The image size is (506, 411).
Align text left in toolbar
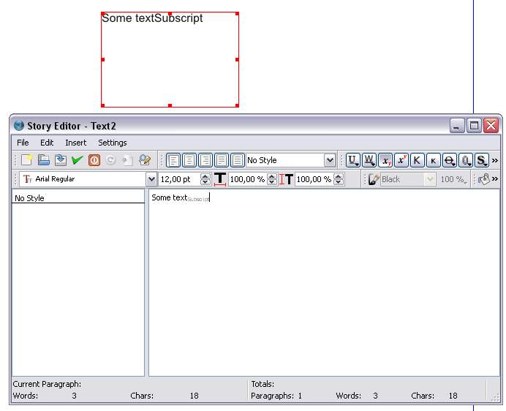tap(173, 160)
